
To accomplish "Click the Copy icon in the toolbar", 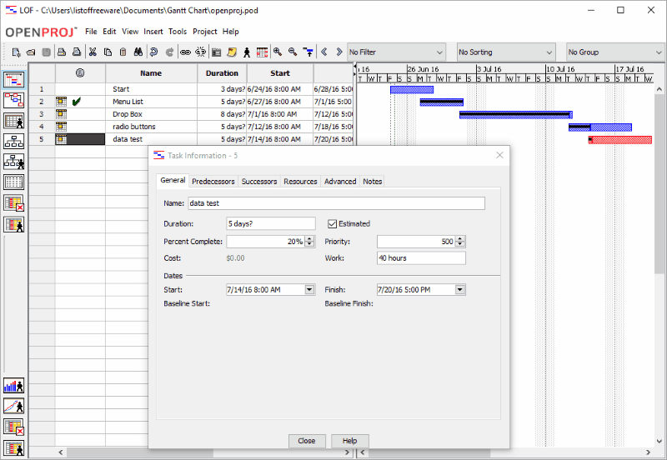I will 108,52.
